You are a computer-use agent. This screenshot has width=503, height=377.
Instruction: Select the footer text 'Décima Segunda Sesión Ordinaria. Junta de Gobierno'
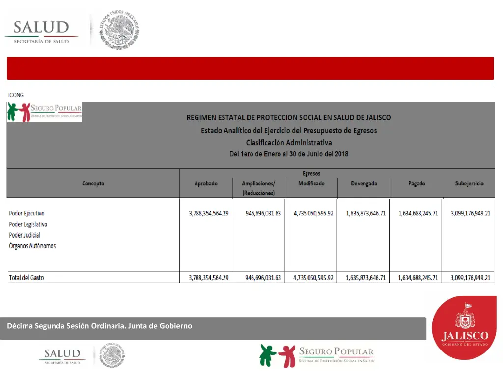[99, 326]
